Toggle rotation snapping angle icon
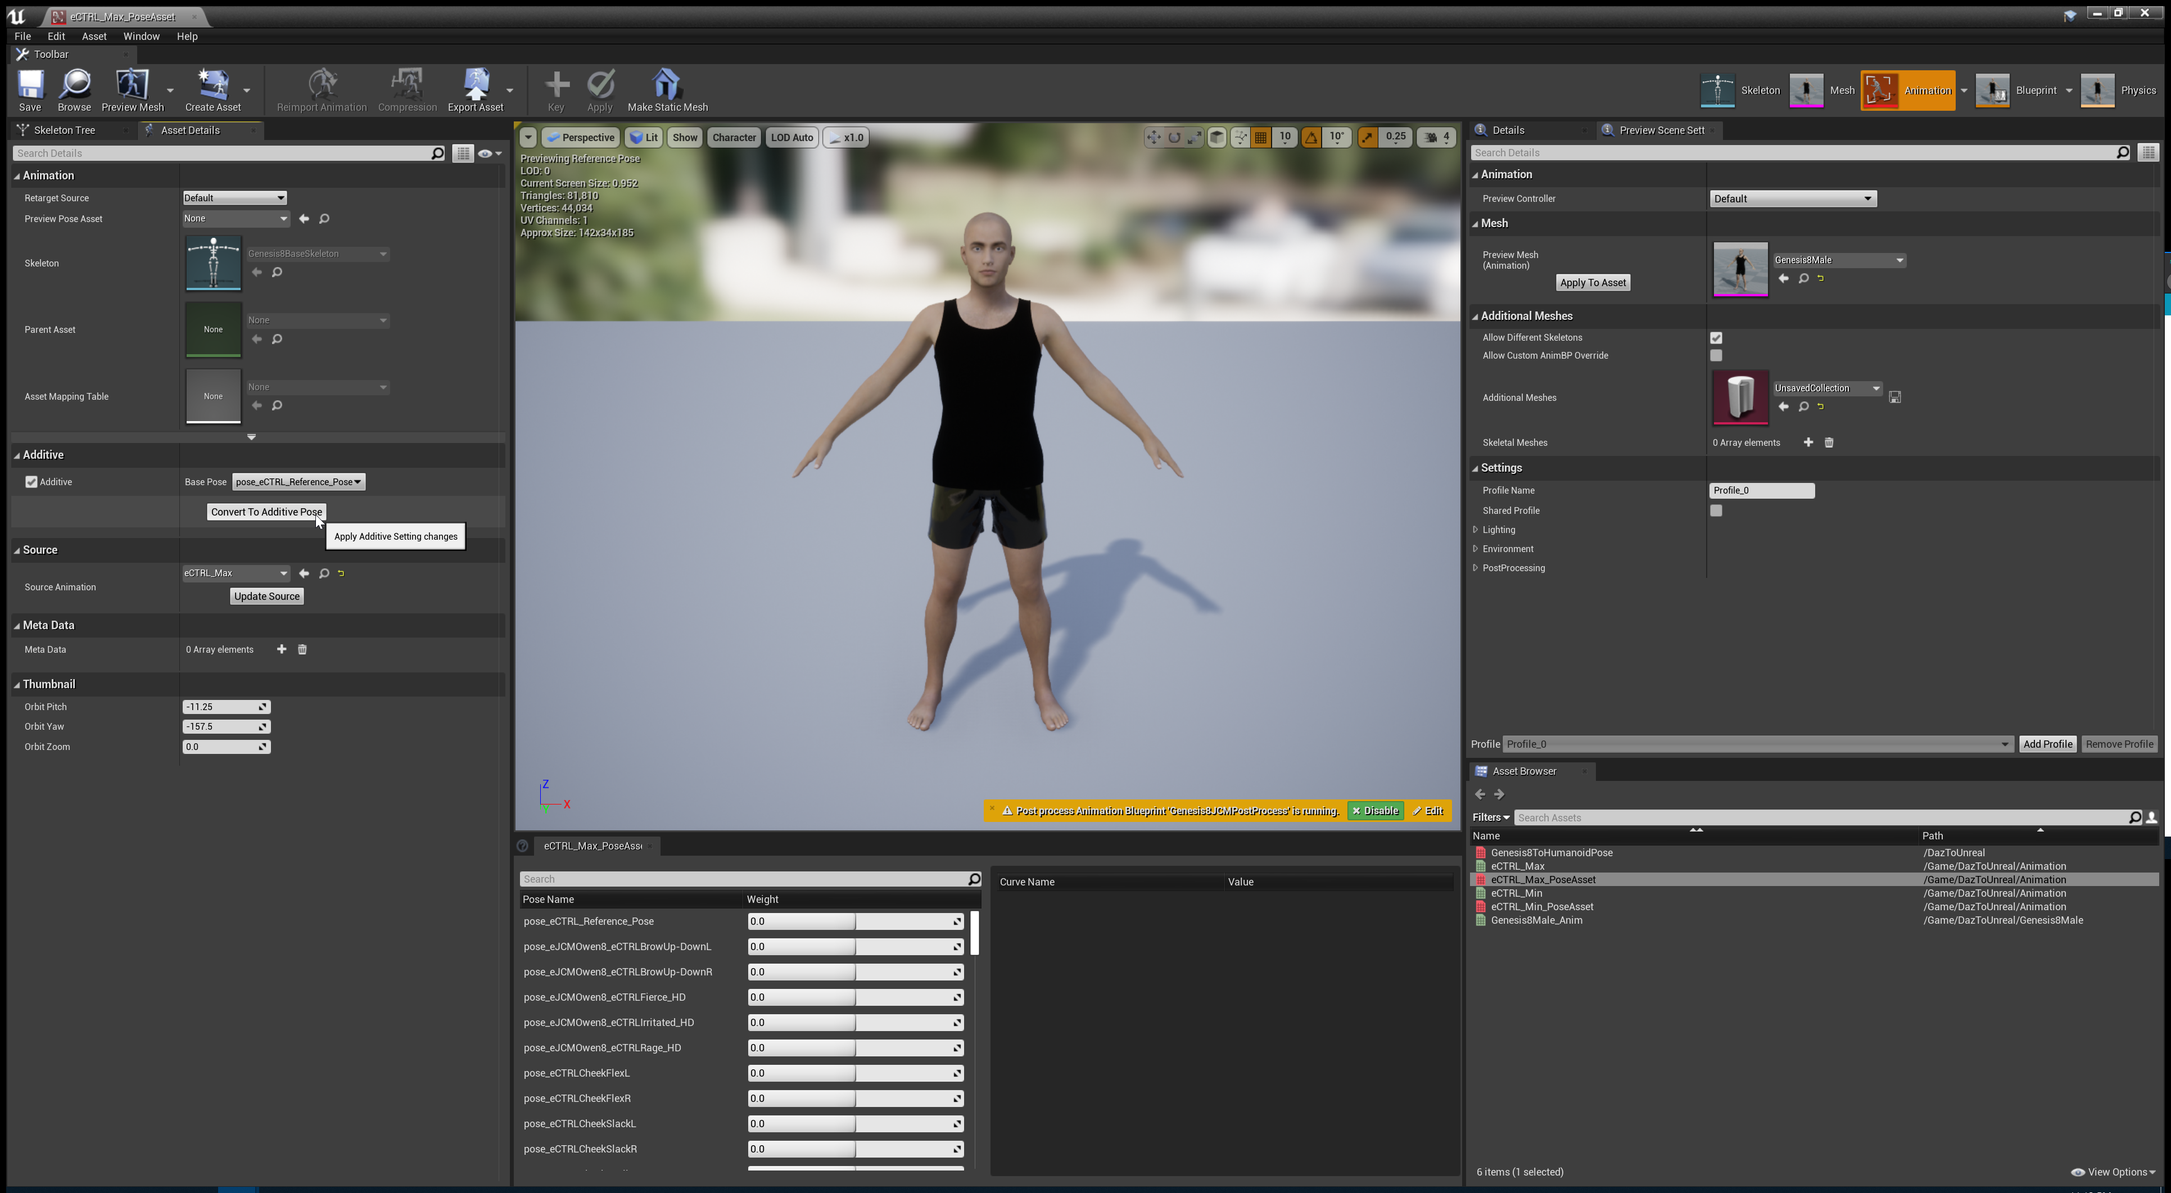 [x=1310, y=137]
